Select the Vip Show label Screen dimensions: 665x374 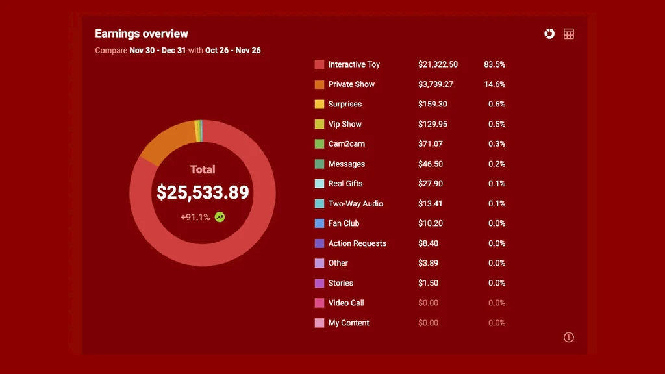click(345, 124)
